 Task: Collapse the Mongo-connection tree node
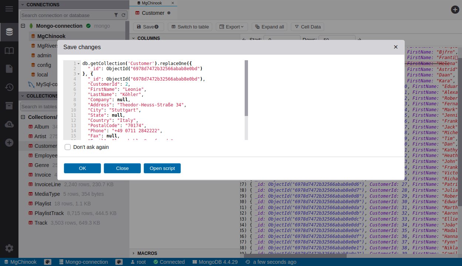[23, 26]
